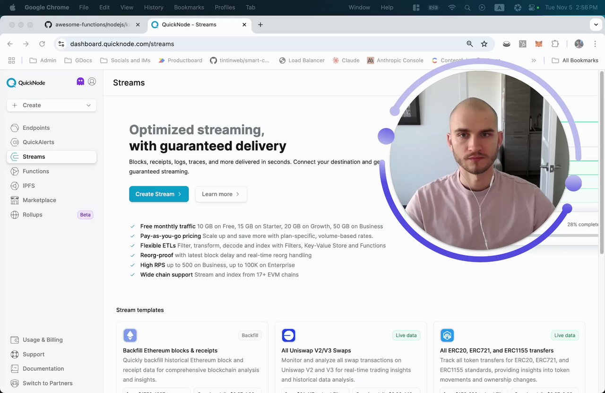Open the Edit menu
The height and width of the screenshot is (393, 605).
(104, 7)
